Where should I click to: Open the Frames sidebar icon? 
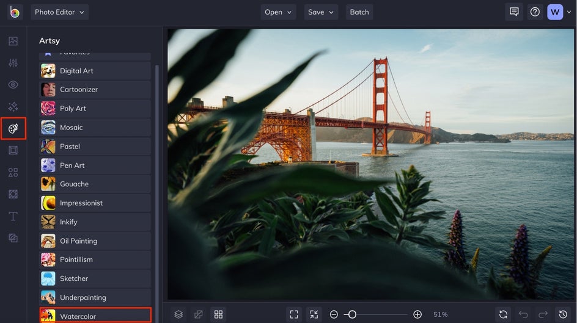point(13,150)
